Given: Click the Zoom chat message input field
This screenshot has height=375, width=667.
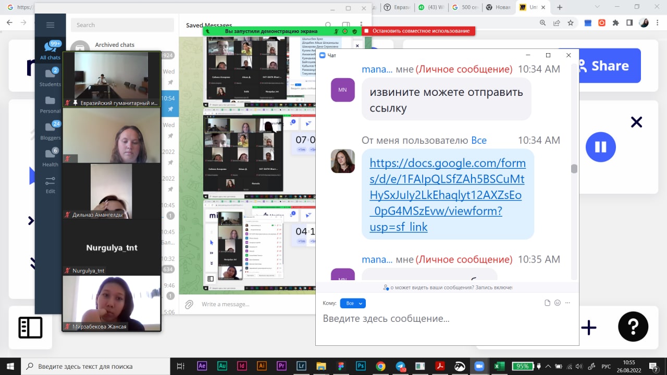Looking at the screenshot, I should pos(447,319).
